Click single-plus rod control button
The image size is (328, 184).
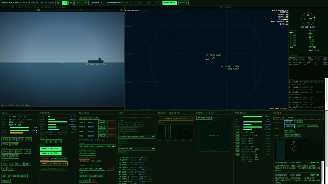tap(53, 141)
